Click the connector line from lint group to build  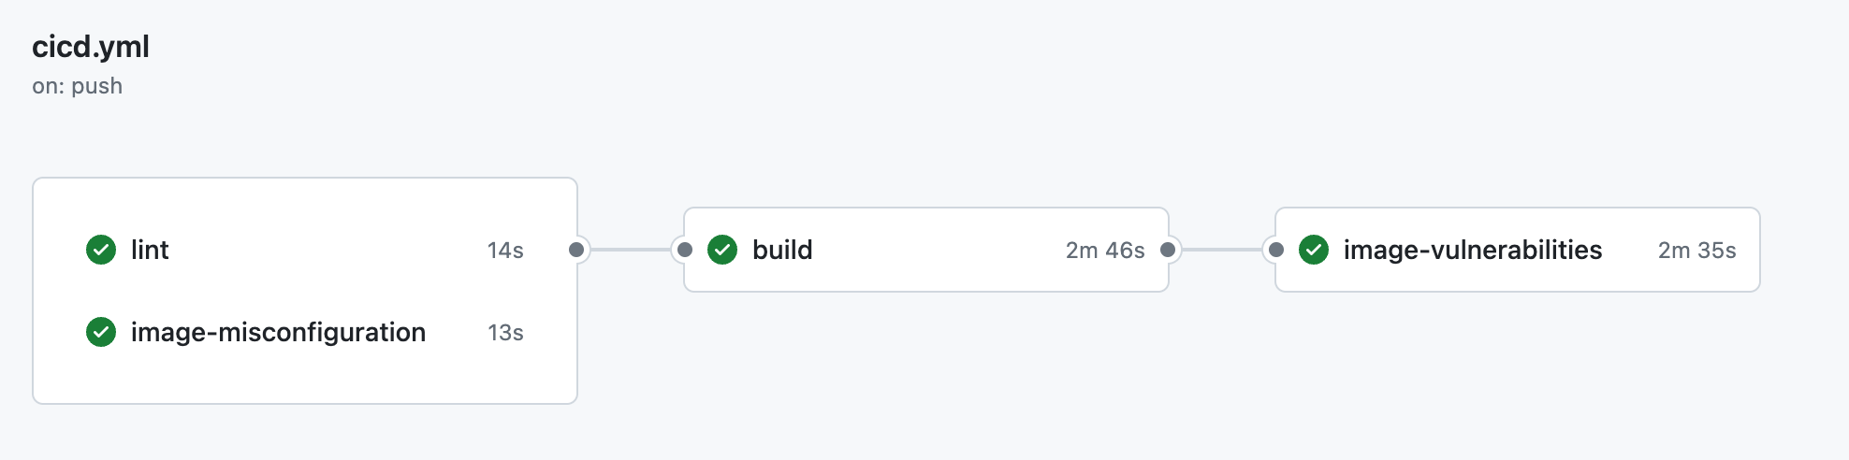point(631,250)
